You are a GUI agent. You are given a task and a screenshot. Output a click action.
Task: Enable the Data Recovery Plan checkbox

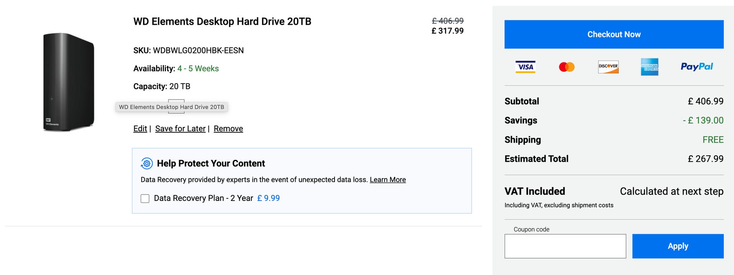145,198
